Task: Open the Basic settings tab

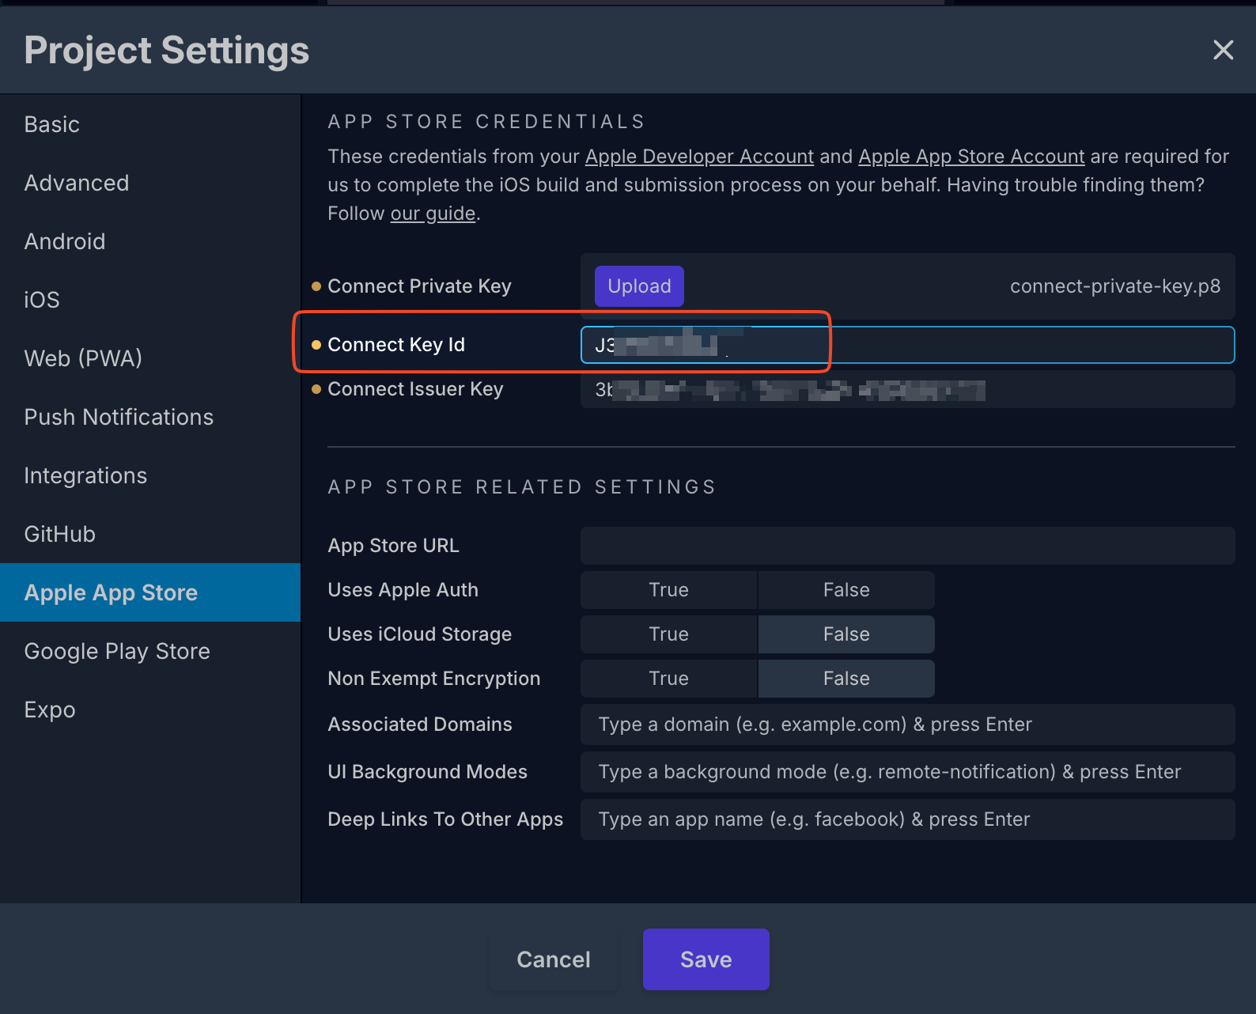Action: point(52,124)
